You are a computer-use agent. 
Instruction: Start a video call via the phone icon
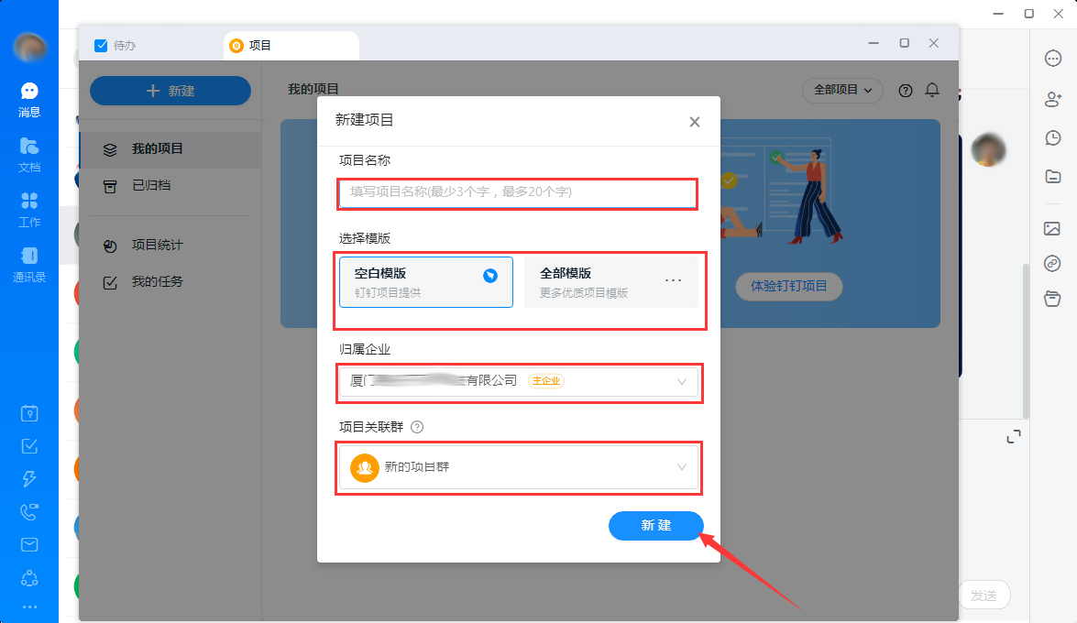coord(29,511)
